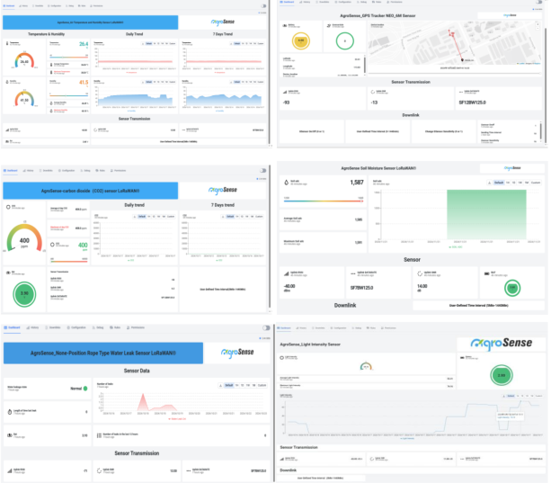
Task: Select Default range on the Water Leak chart
Action: [229, 386]
